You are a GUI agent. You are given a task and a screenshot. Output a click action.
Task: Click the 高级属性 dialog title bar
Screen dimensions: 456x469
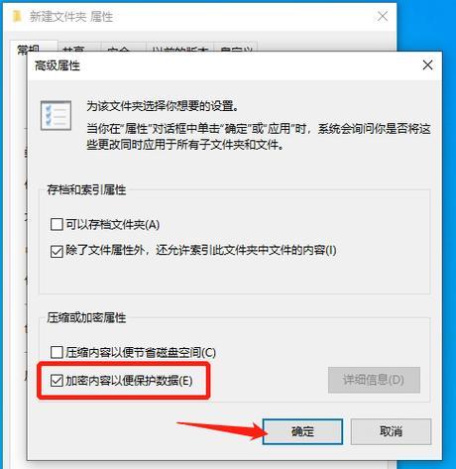[225, 65]
